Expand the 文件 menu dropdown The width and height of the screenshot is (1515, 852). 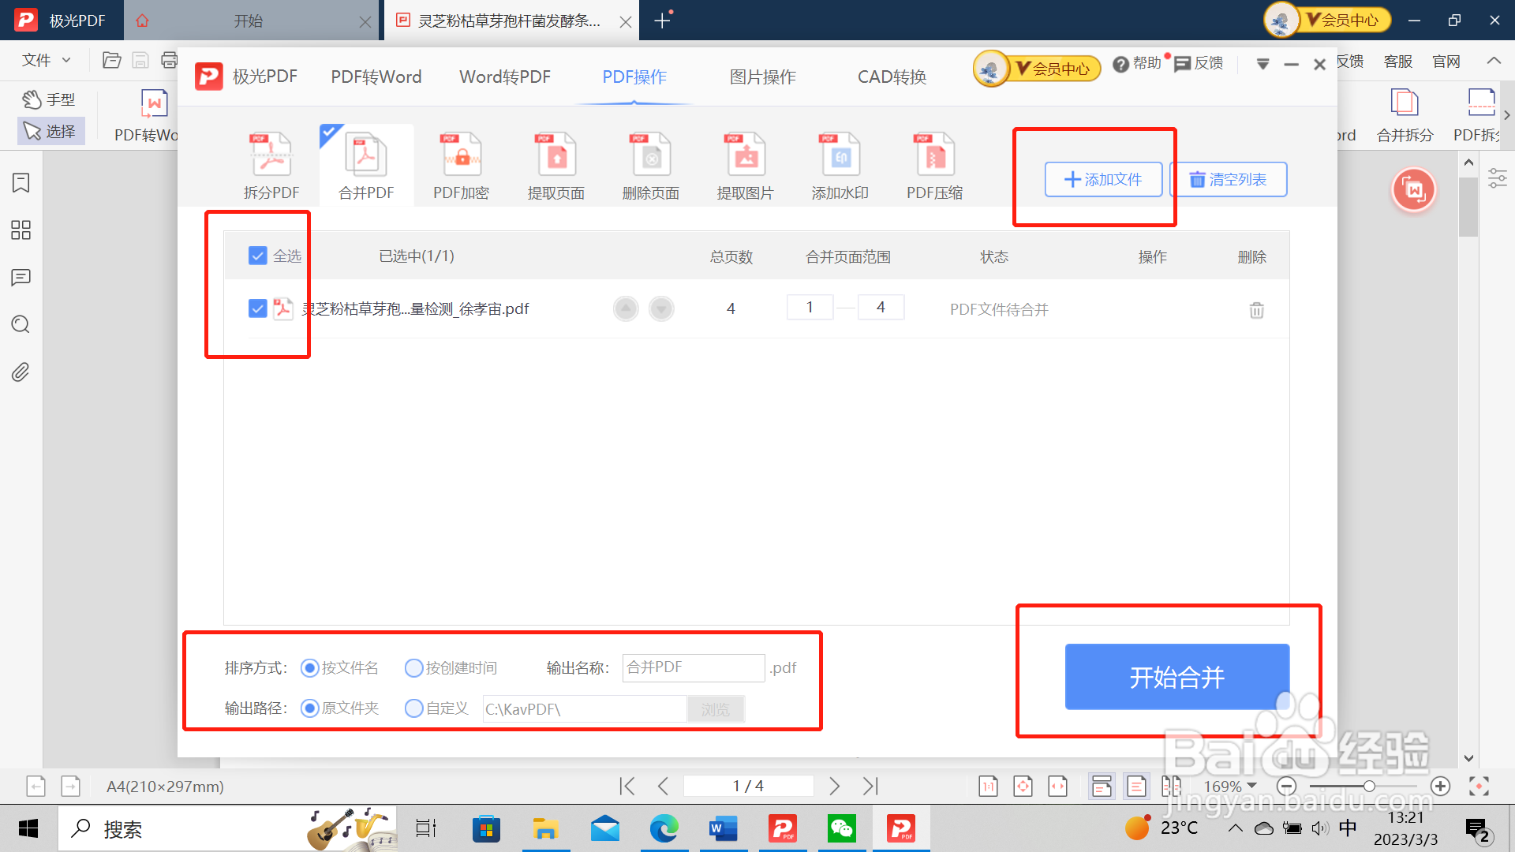46,60
